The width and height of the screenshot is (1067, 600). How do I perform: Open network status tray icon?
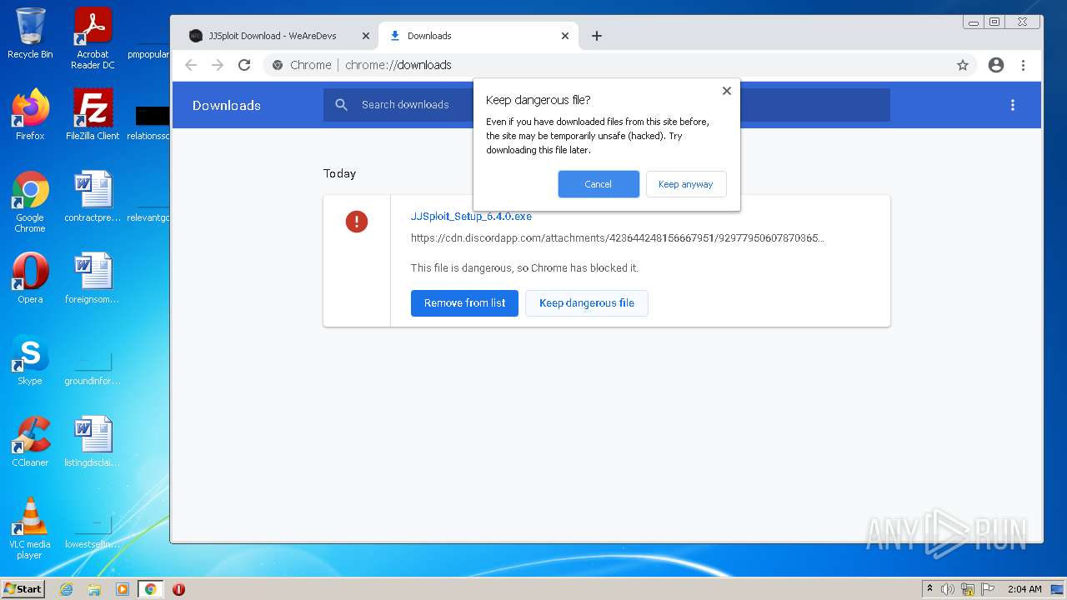pyautogui.click(x=968, y=589)
